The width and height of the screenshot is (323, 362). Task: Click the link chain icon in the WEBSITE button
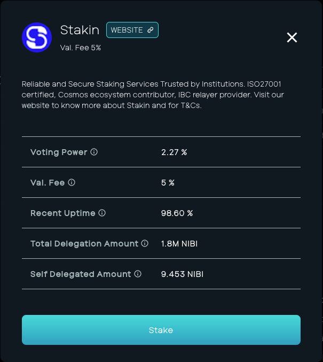(x=151, y=30)
